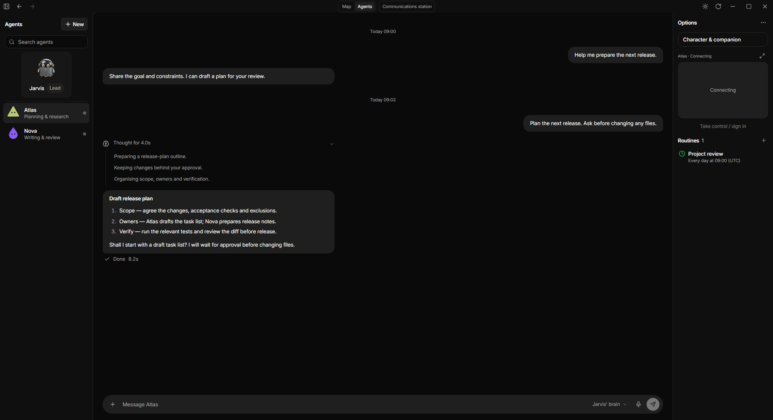Image resolution: width=773 pixels, height=420 pixels.
Task: Collapse the Thought for 4.0s chevron
Action: click(332, 144)
